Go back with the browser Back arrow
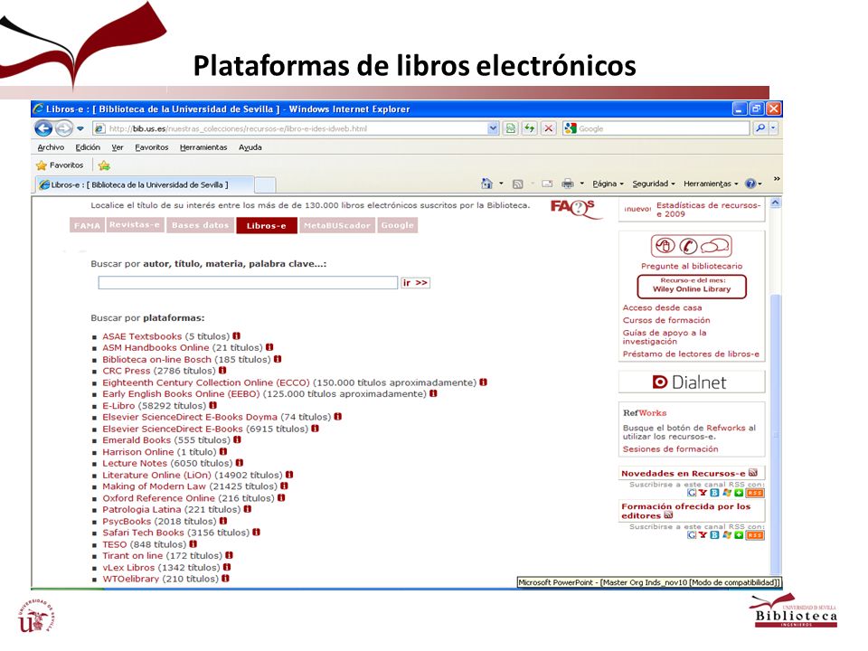This screenshot has width=868, height=651. [x=43, y=129]
